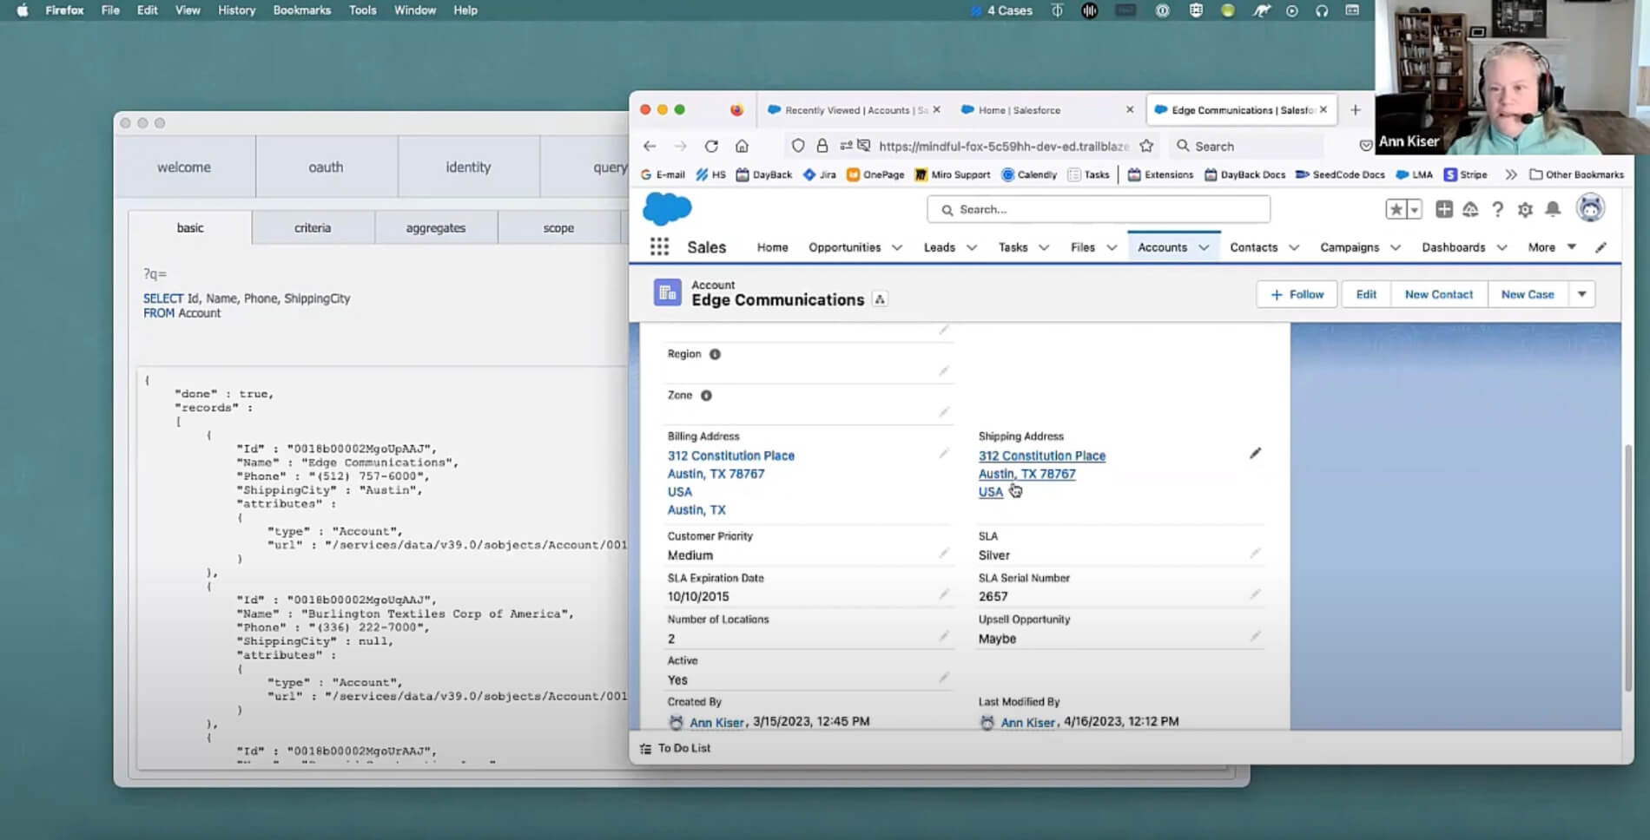Viewport: 1650px width, 840px height.
Task: Create a New Case for this account
Action: (1528, 294)
